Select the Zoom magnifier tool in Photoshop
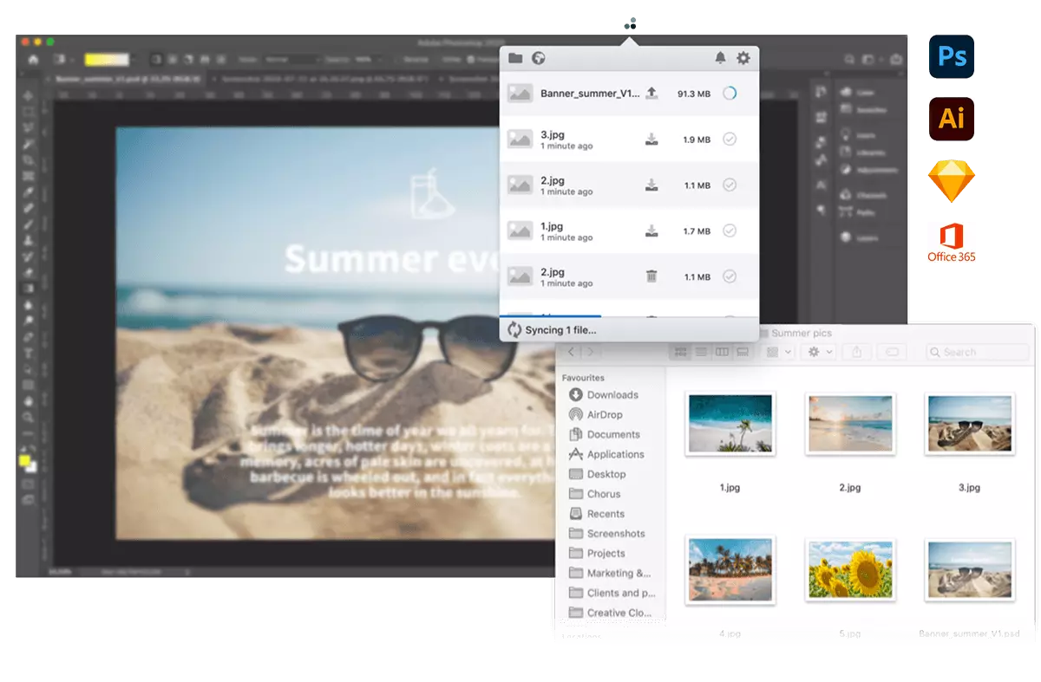Viewport: 1041px width, 682px height. tap(28, 419)
